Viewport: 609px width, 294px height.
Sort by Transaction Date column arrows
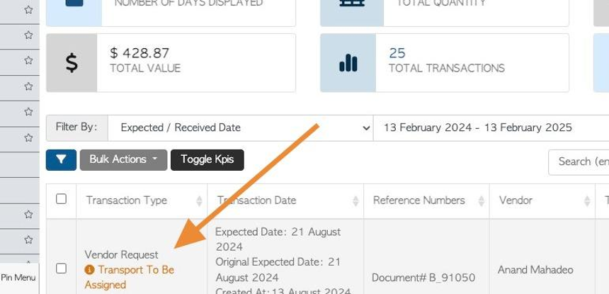(x=355, y=200)
